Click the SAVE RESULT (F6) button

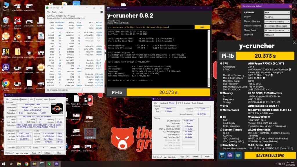pos(270,155)
